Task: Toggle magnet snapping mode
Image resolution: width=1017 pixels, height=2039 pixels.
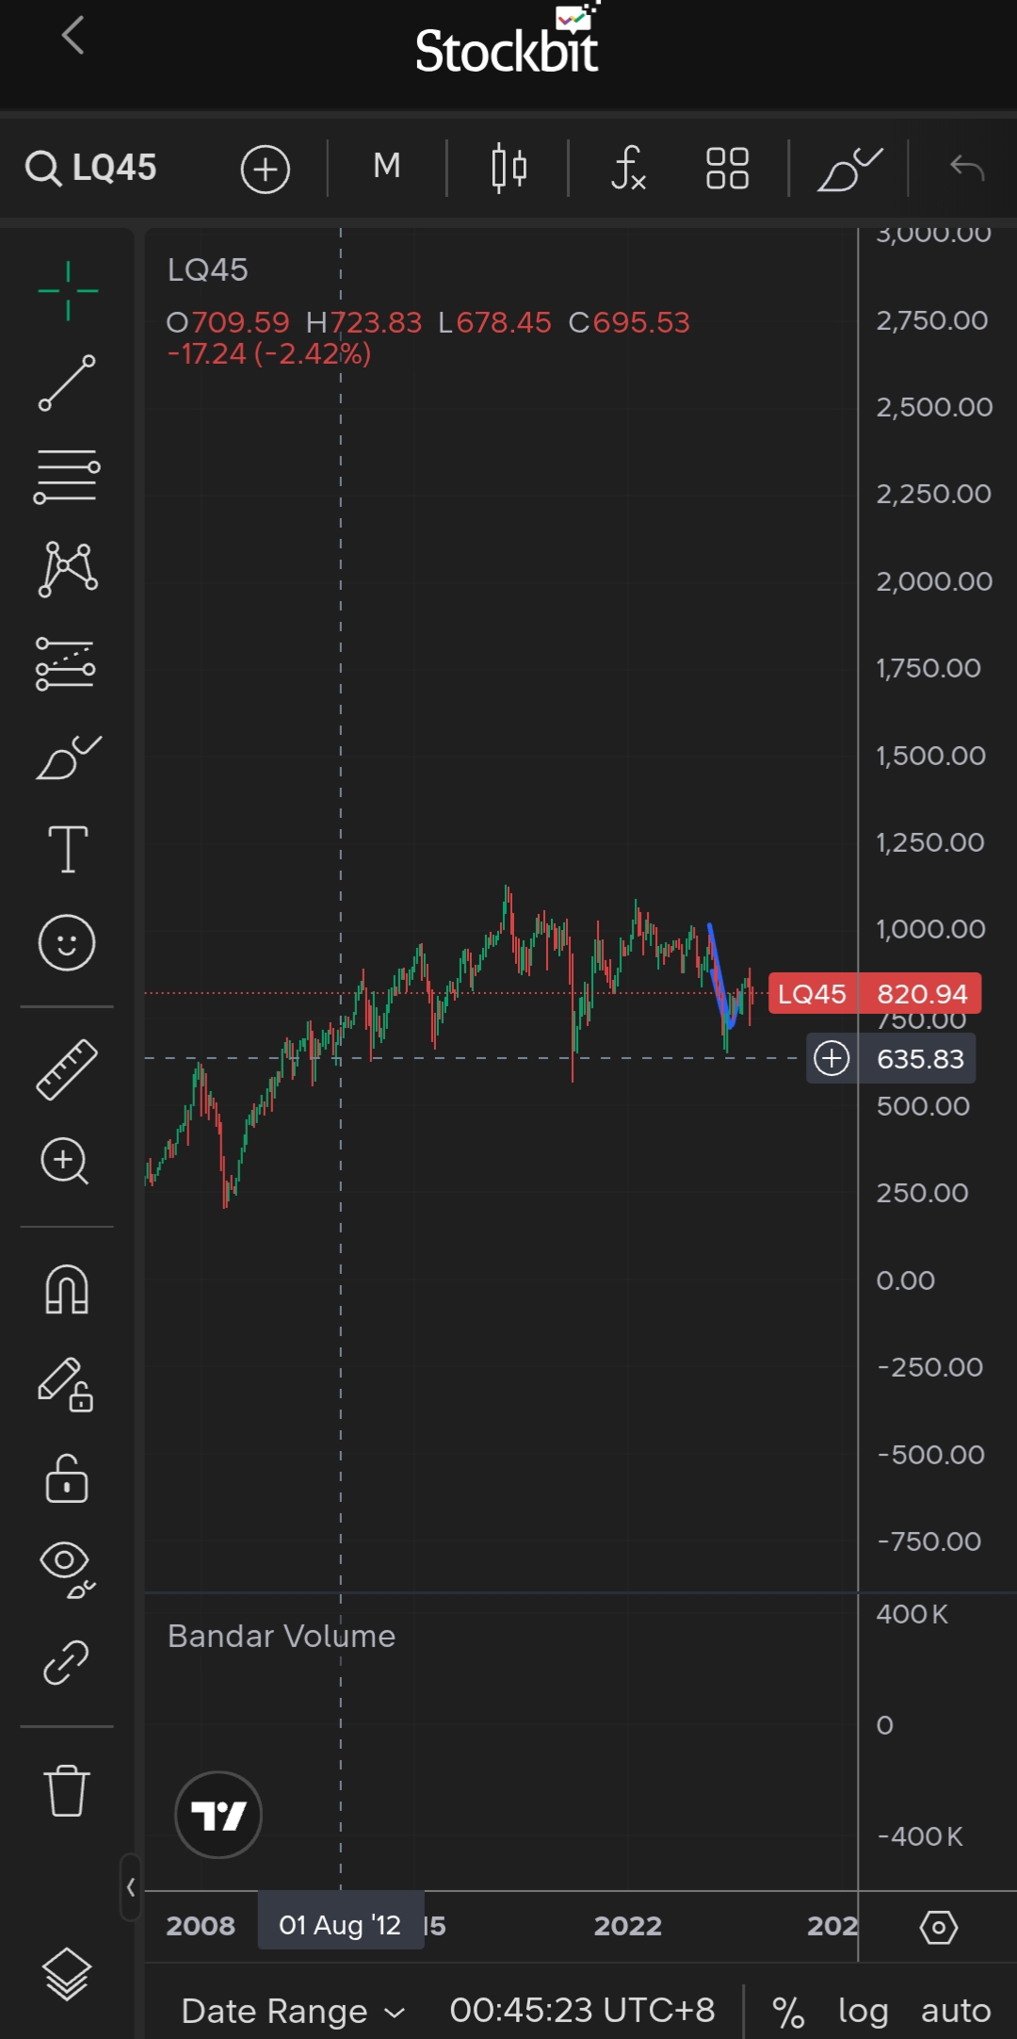Action: [x=67, y=1289]
